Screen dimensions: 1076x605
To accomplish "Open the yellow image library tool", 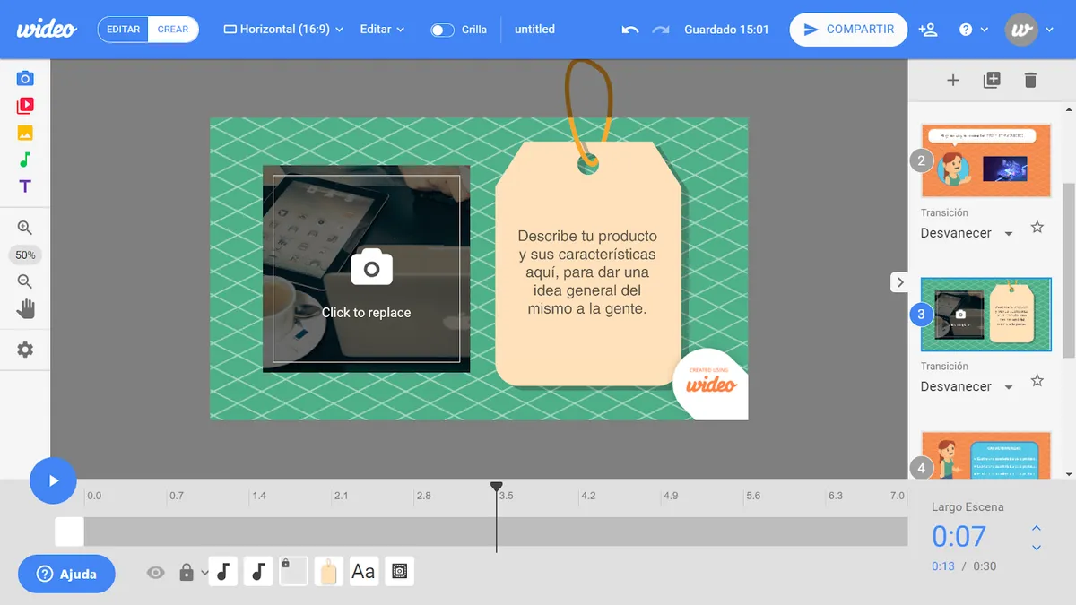I will pyautogui.click(x=25, y=133).
